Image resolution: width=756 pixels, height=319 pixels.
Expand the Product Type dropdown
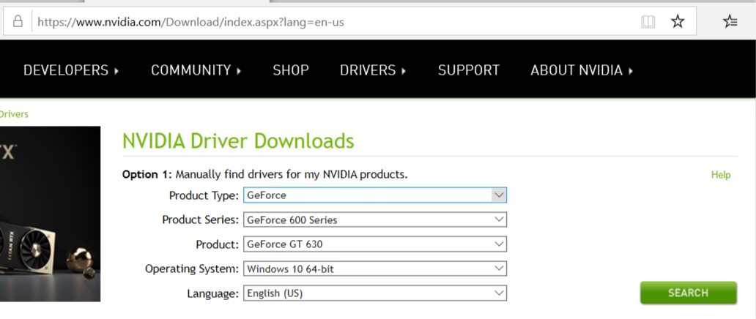point(375,195)
